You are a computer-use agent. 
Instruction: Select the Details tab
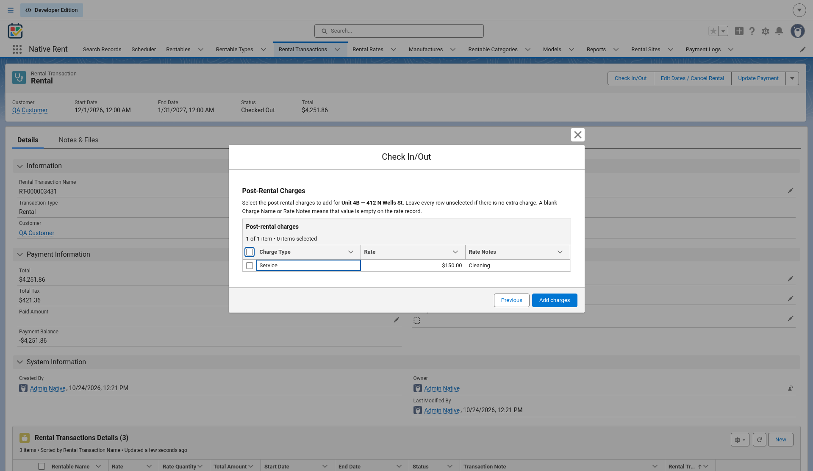tap(28, 140)
